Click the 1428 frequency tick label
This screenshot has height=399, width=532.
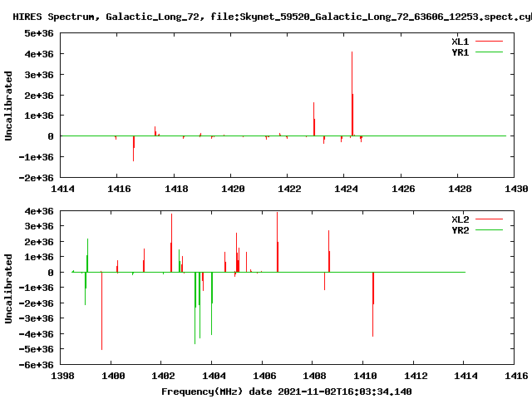pos(460,189)
